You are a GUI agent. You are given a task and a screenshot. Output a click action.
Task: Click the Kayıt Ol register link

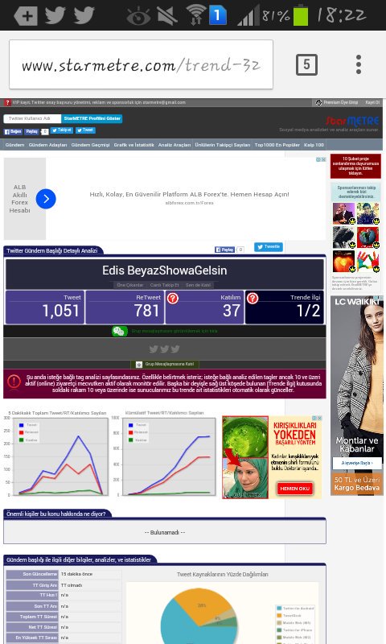[373, 102]
